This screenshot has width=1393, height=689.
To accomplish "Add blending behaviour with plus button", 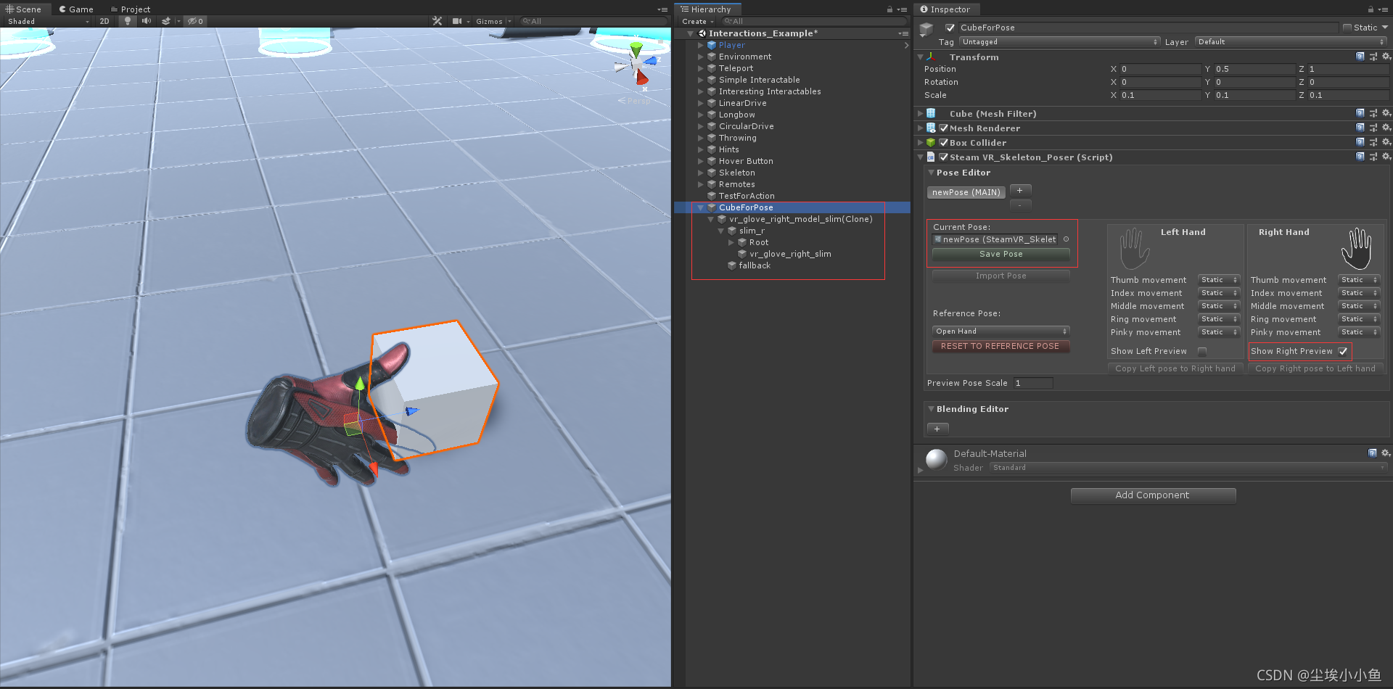I will coord(937,429).
